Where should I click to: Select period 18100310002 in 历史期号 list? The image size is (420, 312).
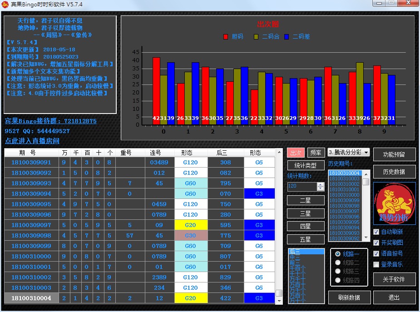pyautogui.click(x=344, y=184)
